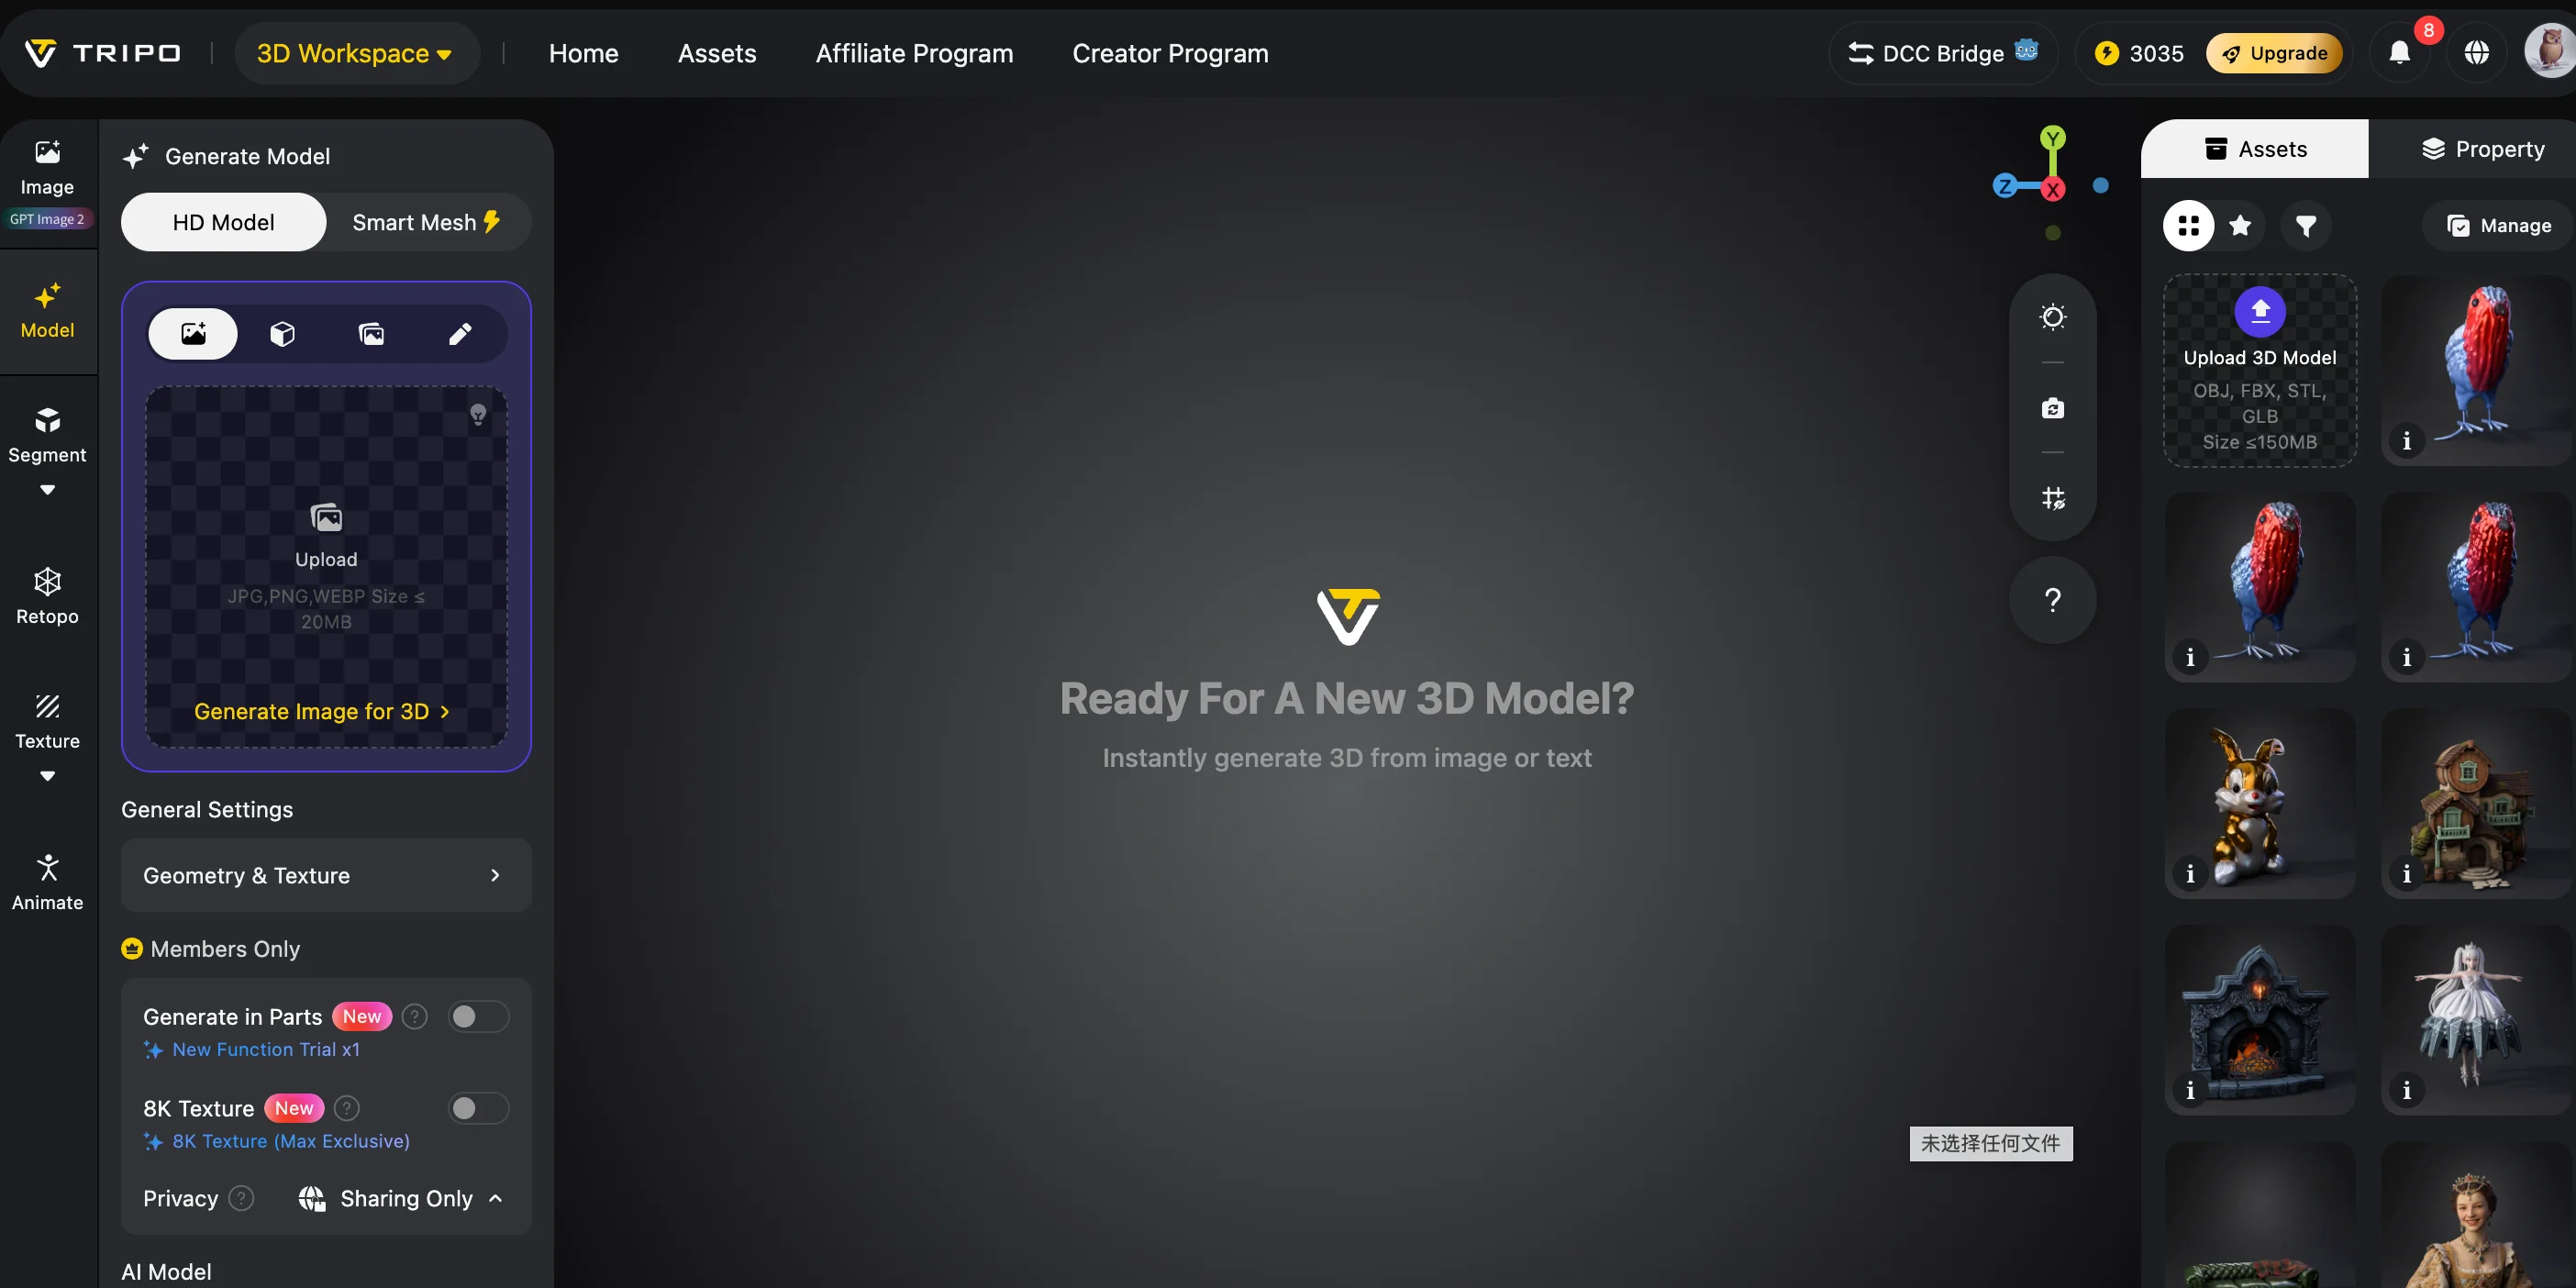Show all assets grid view icon
This screenshot has height=1288, width=2576.
click(x=2188, y=226)
